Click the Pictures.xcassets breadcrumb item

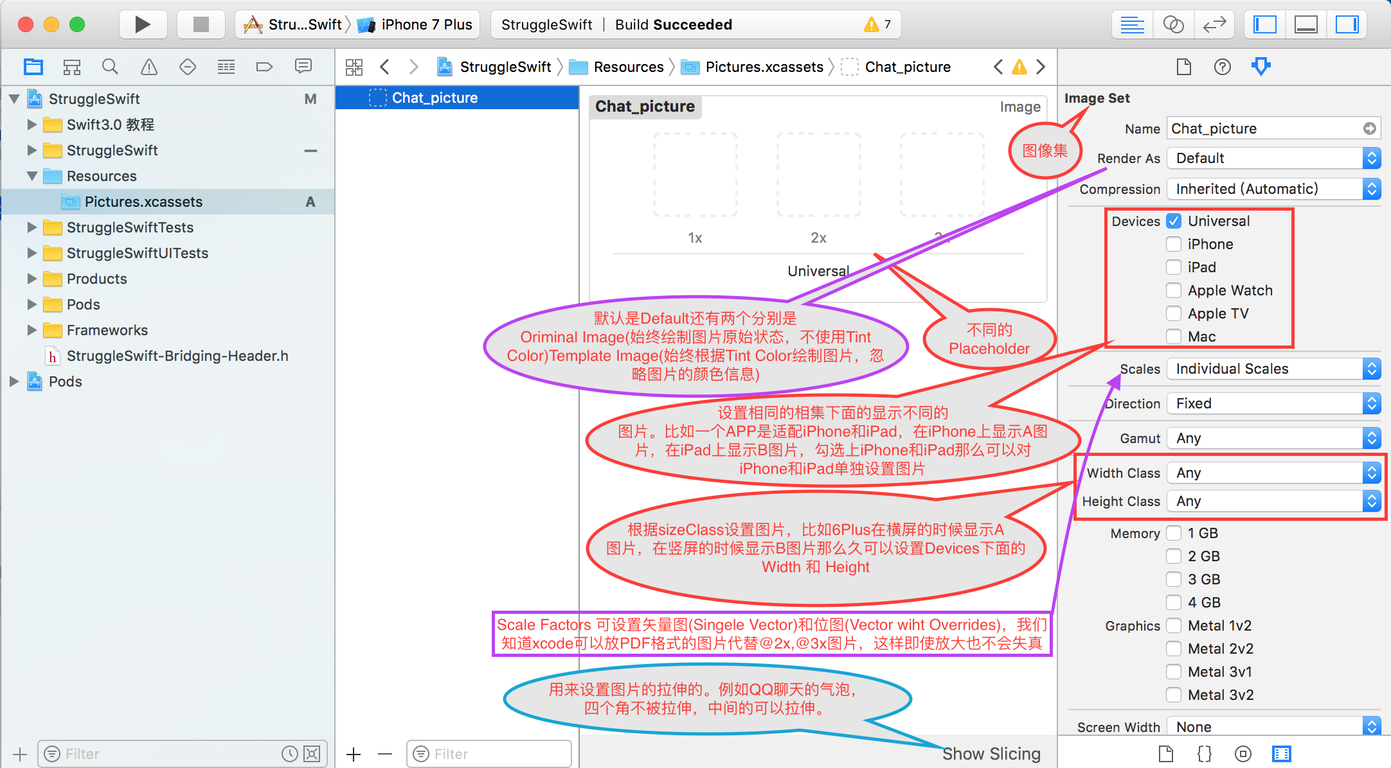(x=753, y=67)
